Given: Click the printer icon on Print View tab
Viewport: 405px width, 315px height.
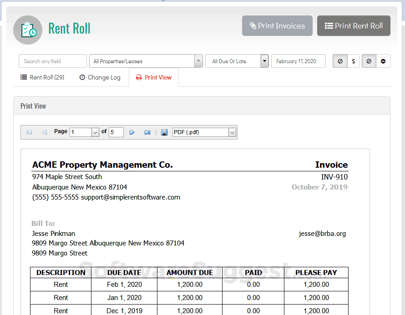Looking at the screenshot, I should 140,77.
